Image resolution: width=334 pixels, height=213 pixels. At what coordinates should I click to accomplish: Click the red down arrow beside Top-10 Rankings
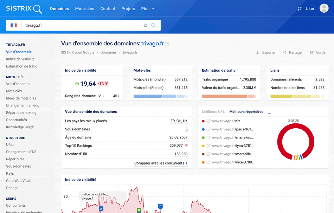(186, 146)
